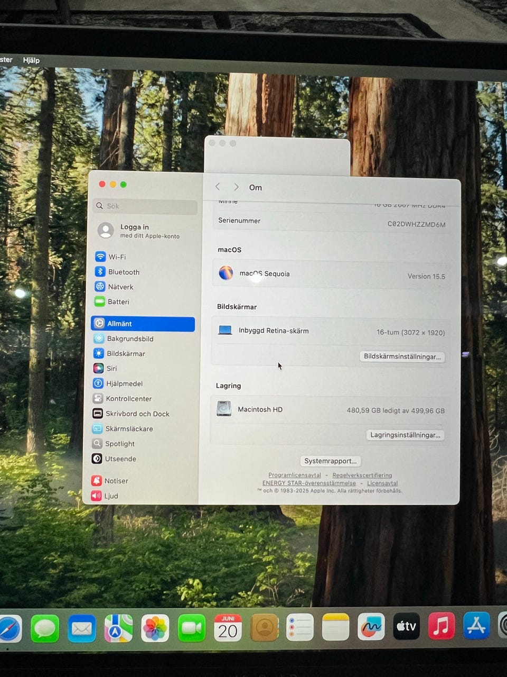The image size is (507, 677).
Task: Go back with the left chevron
Action: coord(218,187)
